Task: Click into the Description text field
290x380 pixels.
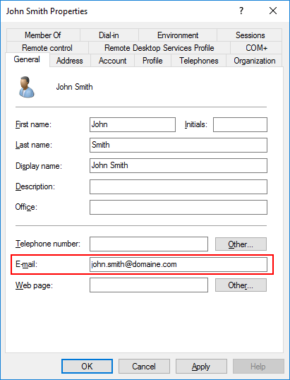Action: [179, 186]
